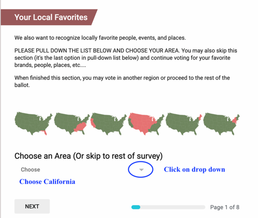
Task: Click the blue "Click on drop down" annotation
Action: pyautogui.click(x=194, y=169)
